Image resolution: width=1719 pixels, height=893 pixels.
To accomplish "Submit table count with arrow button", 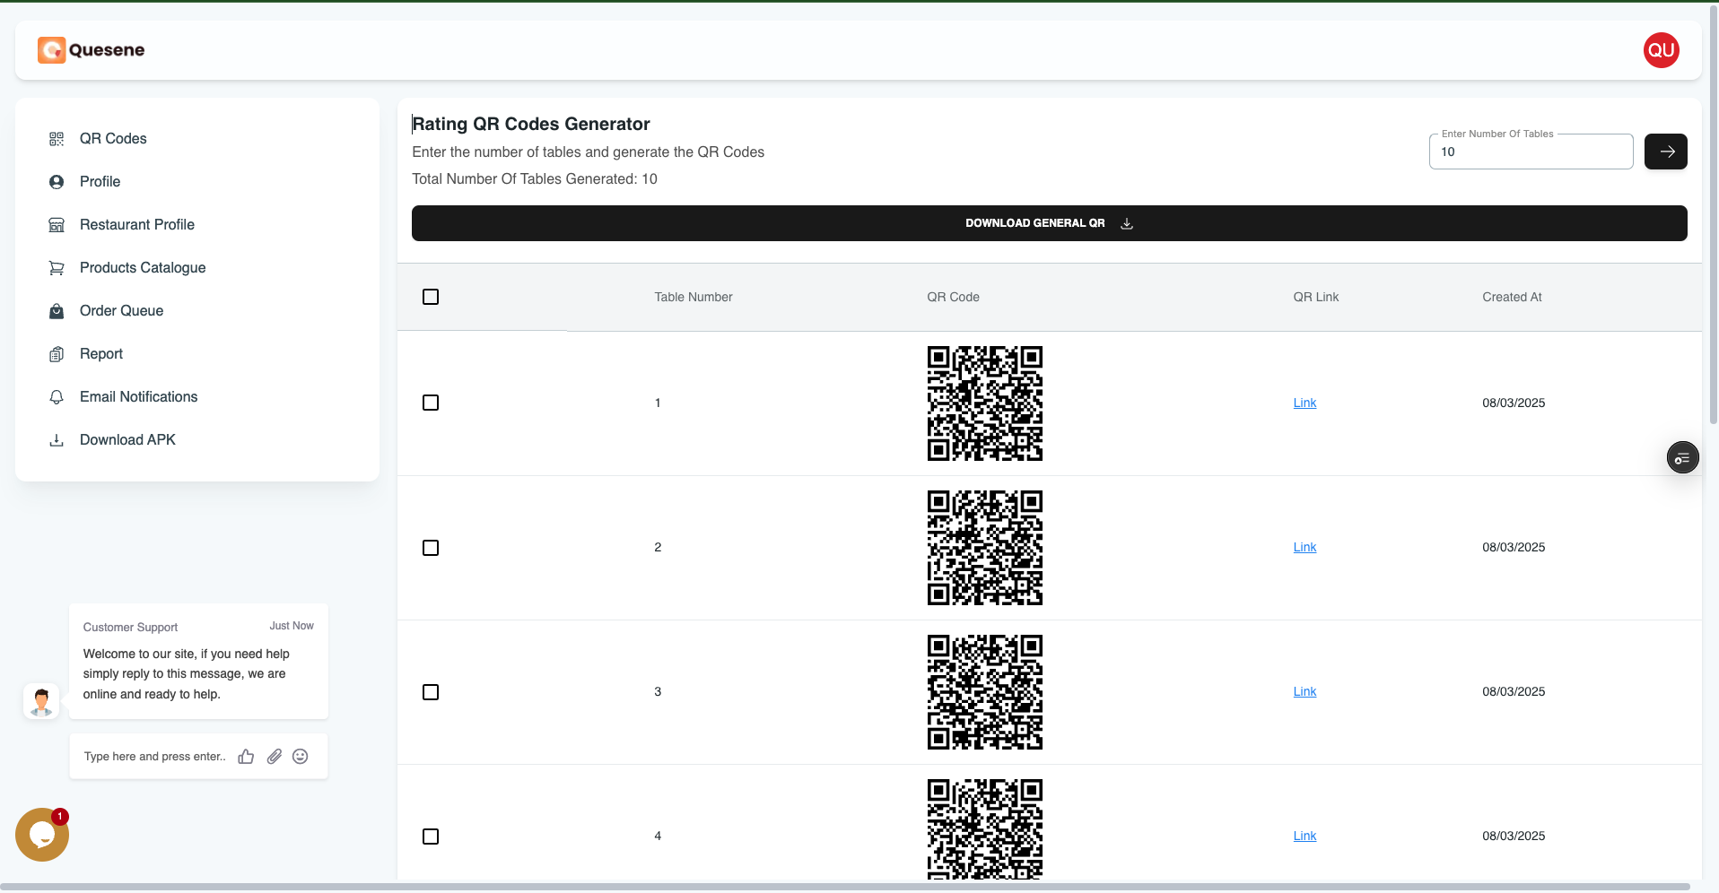I will (x=1665, y=152).
